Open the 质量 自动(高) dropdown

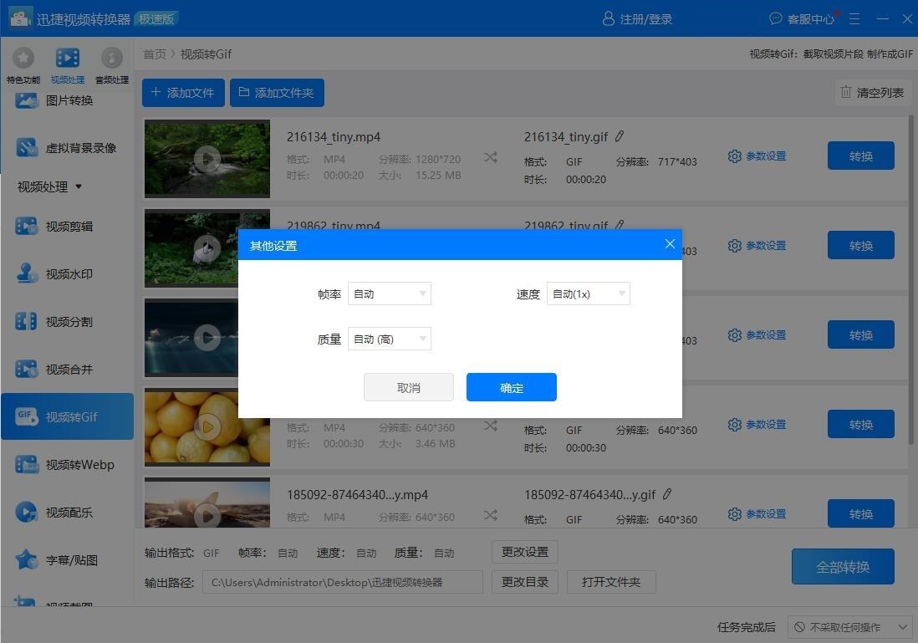point(390,339)
